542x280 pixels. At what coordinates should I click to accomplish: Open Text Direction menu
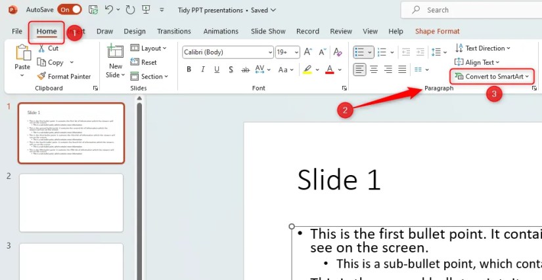pos(483,49)
